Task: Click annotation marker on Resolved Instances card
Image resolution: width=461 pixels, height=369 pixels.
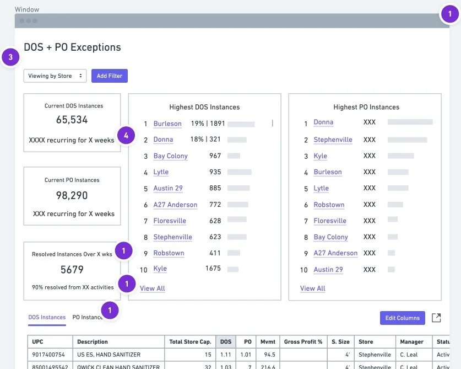Action: pyautogui.click(x=124, y=250)
